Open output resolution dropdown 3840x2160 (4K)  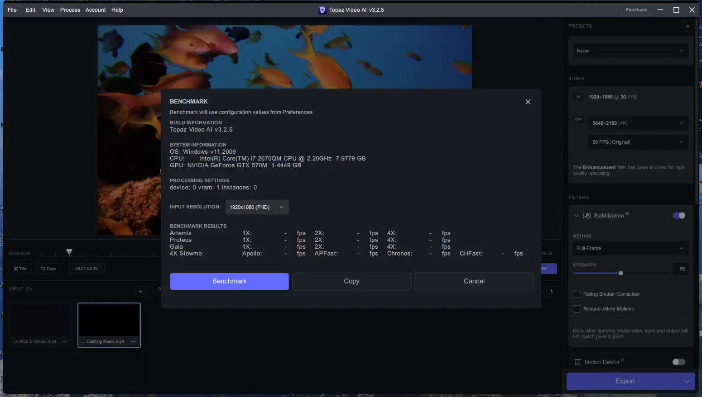[x=638, y=123]
